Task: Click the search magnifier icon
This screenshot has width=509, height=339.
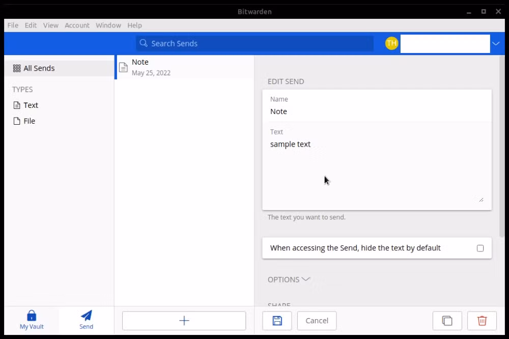Action: click(144, 43)
